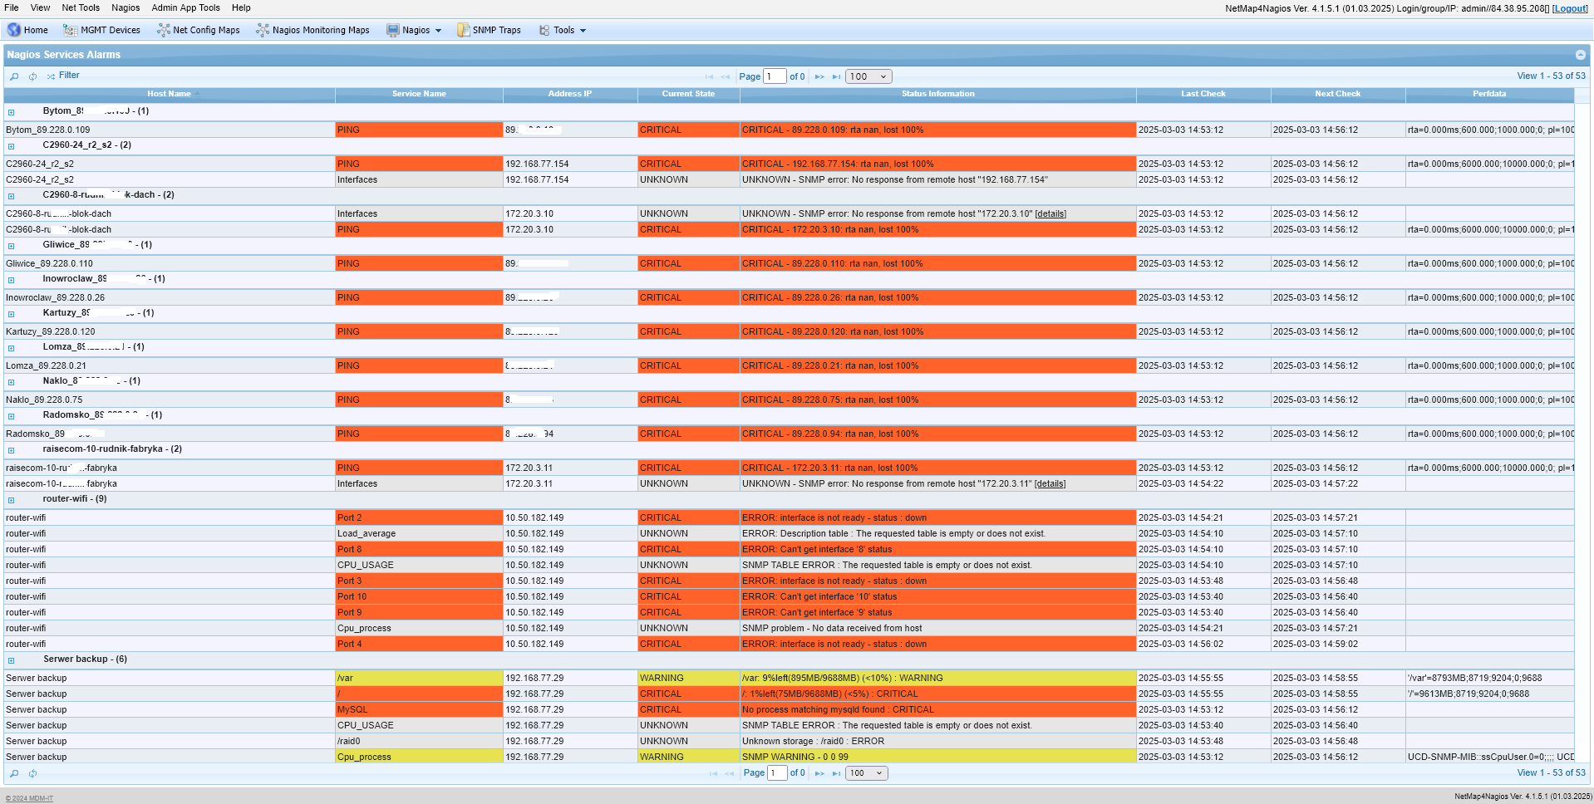The width and height of the screenshot is (1594, 804).
Task: Click the top search magnifier icon
Action: (x=14, y=76)
